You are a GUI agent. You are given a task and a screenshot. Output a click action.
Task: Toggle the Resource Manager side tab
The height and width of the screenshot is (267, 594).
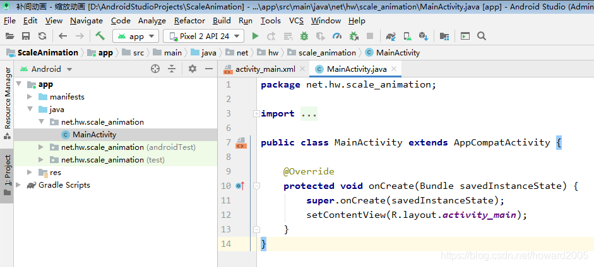pyautogui.click(x=7, y=103)
